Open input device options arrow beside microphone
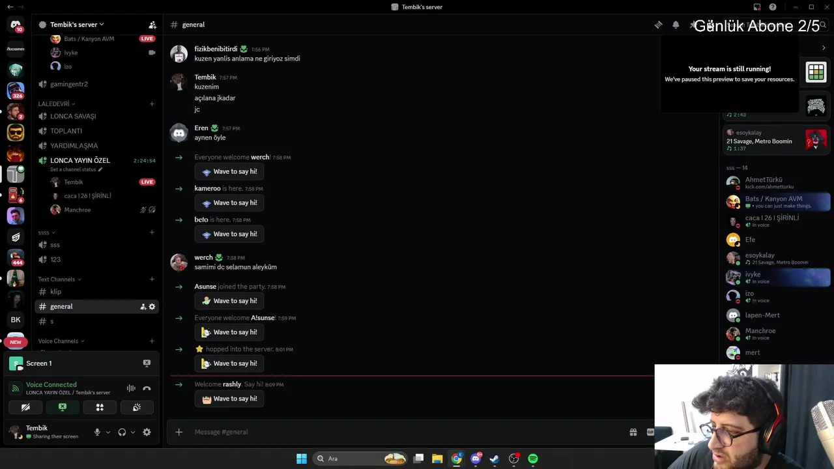 point(108,432)
